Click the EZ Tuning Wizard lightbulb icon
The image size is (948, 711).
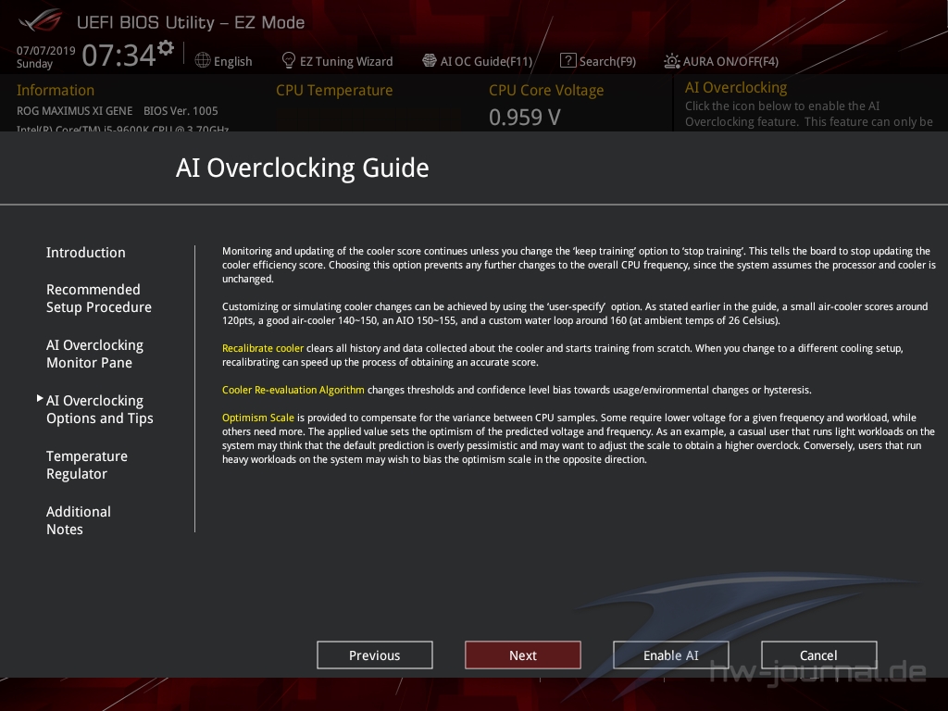(x=289, y=60)
